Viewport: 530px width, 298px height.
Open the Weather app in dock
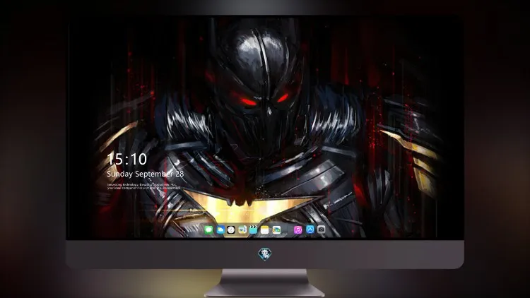point(220,230)
